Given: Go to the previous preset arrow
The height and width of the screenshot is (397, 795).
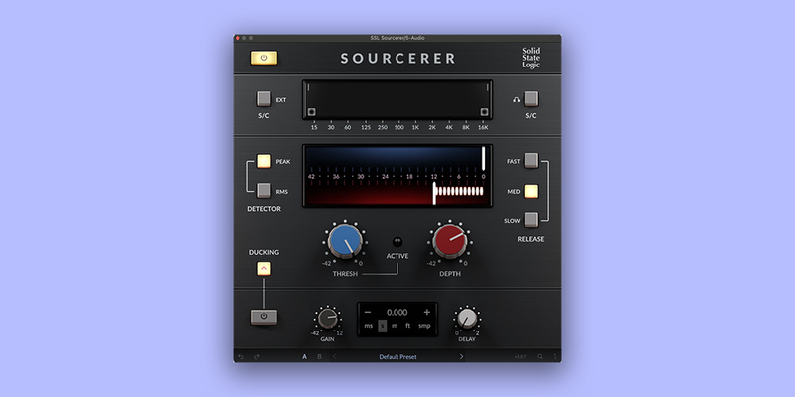Looking at the screenshot, I should 335,357.
